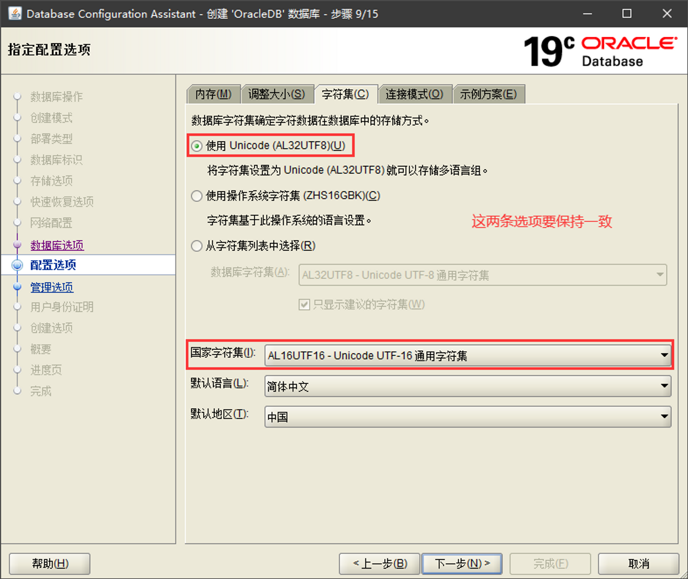Click the 配置选项 step bullet icon

point(18,265)
